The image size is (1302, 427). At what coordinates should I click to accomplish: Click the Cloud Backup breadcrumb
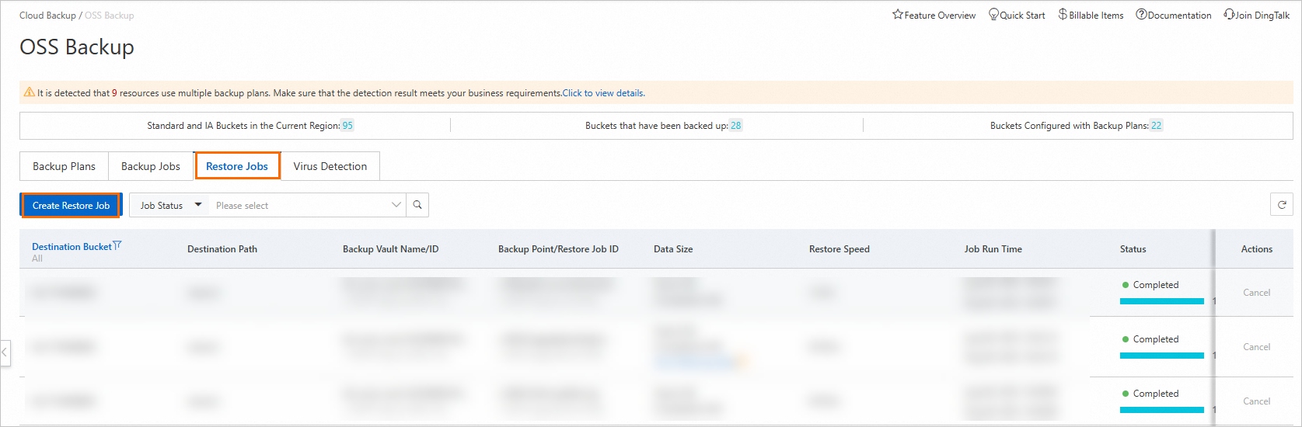(x=47, y=16)
